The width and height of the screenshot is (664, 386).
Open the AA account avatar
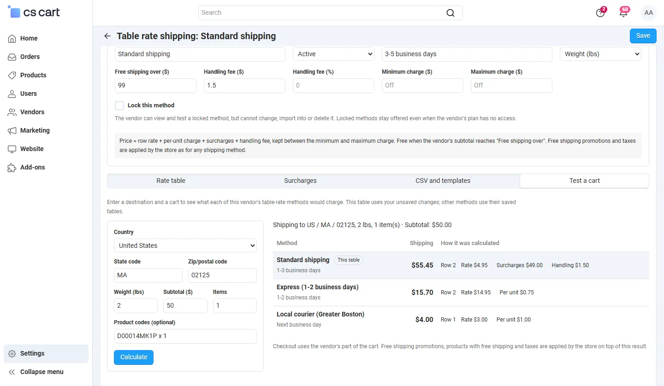tap(649, 13)
